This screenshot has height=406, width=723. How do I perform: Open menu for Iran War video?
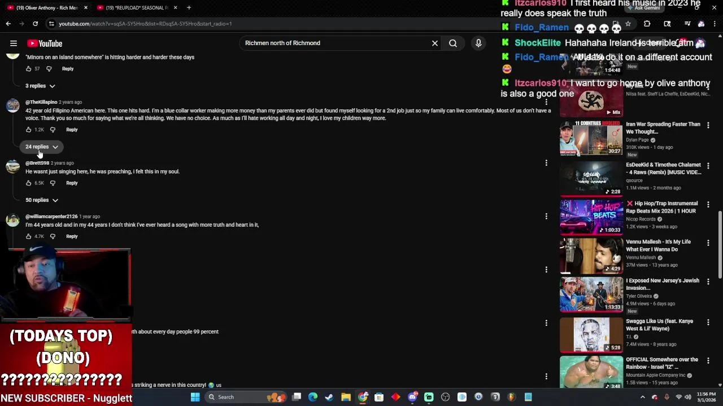point(708,125)
